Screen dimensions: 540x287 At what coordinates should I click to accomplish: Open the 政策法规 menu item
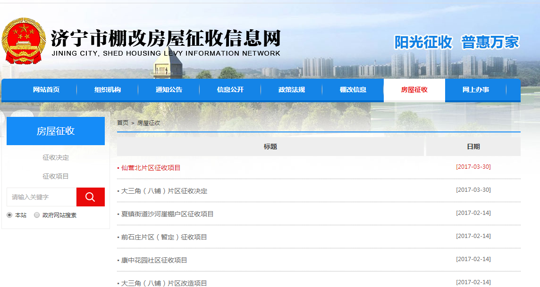coord(292,90)
